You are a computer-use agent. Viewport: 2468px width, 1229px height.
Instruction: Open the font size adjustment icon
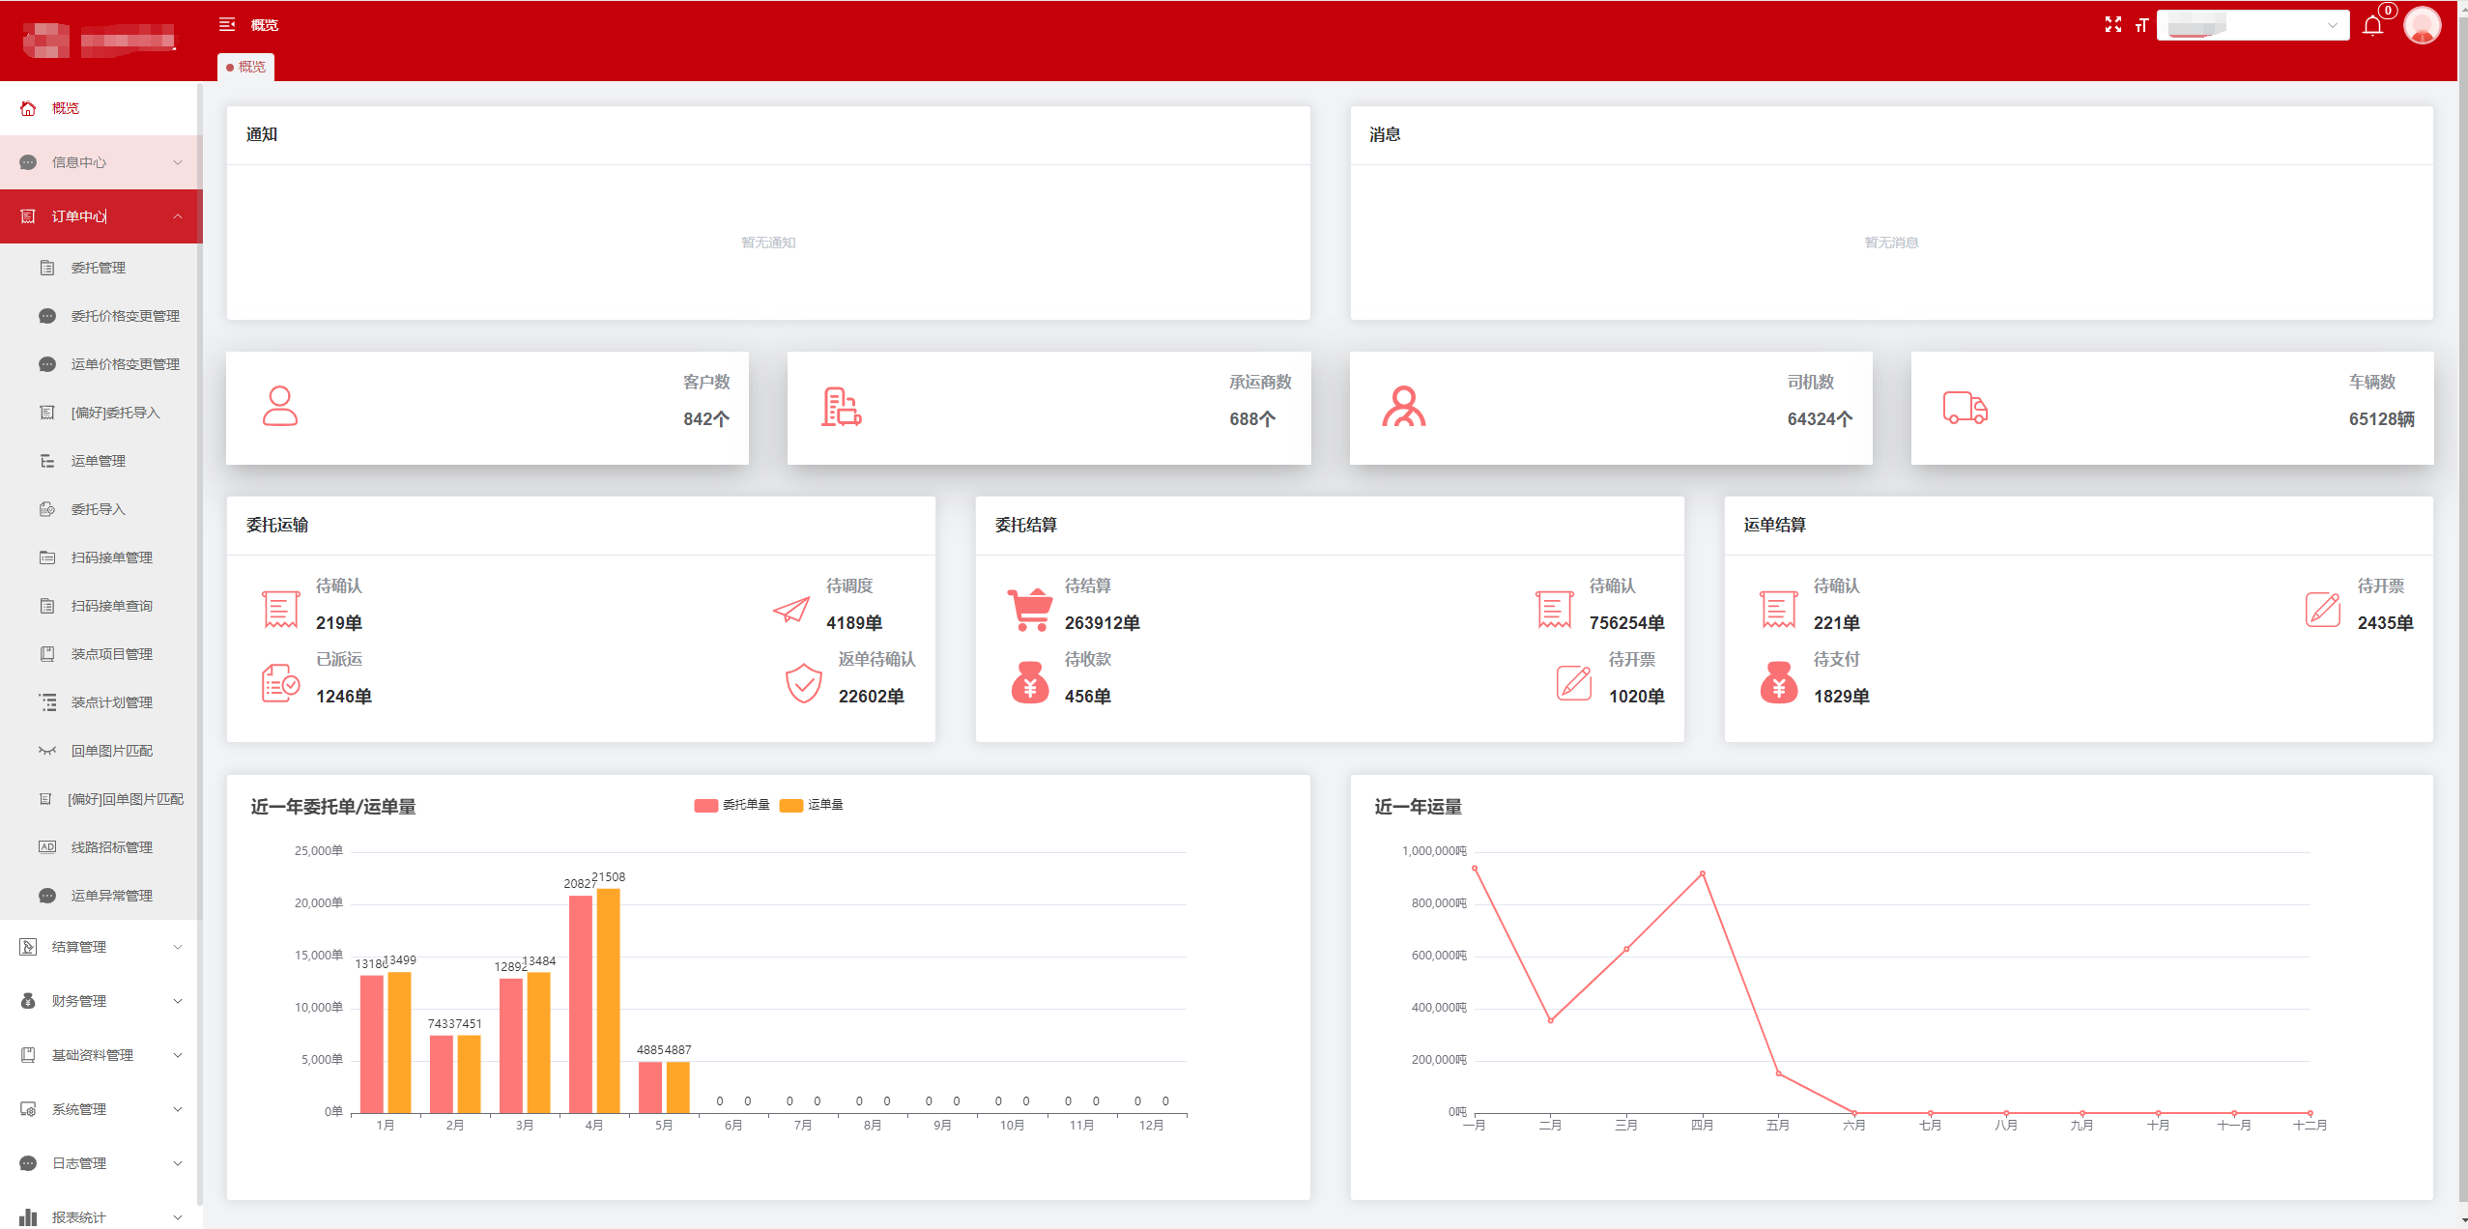(2141, 25)
